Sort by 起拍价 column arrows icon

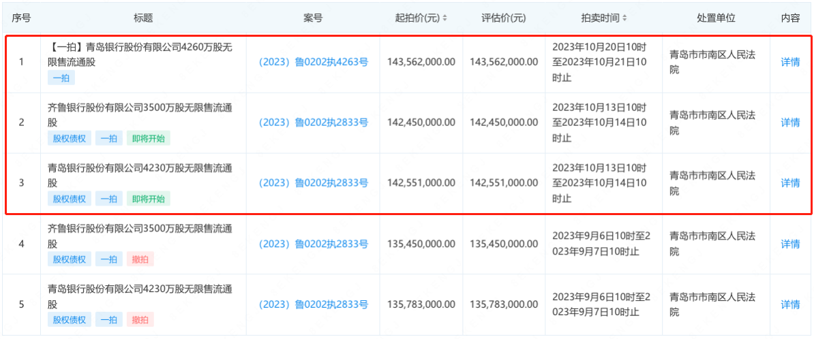tap(445, 18)
